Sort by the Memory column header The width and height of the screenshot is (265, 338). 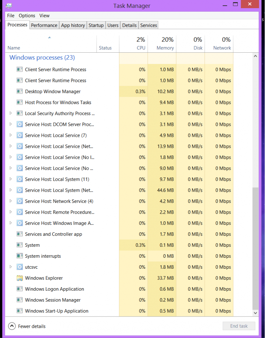click(162, 44)
